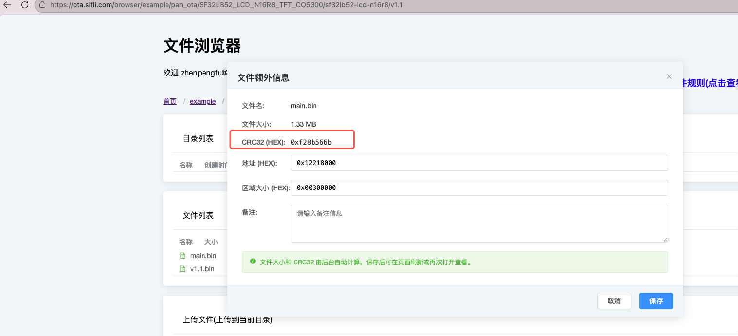This screenshot has width=738, height=336.
Task: Click the green info icon in the notice
Action: click(253, 261)
